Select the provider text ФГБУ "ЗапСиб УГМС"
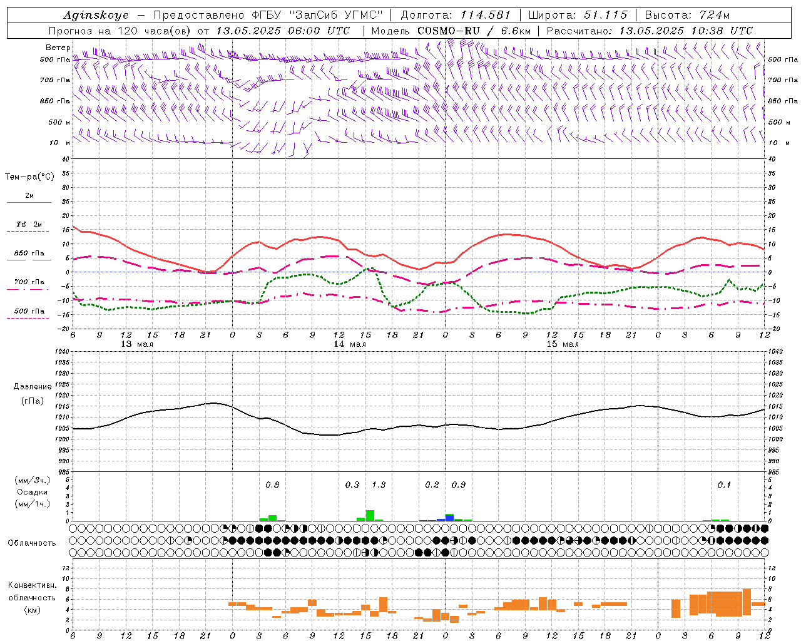 [317, 15]
